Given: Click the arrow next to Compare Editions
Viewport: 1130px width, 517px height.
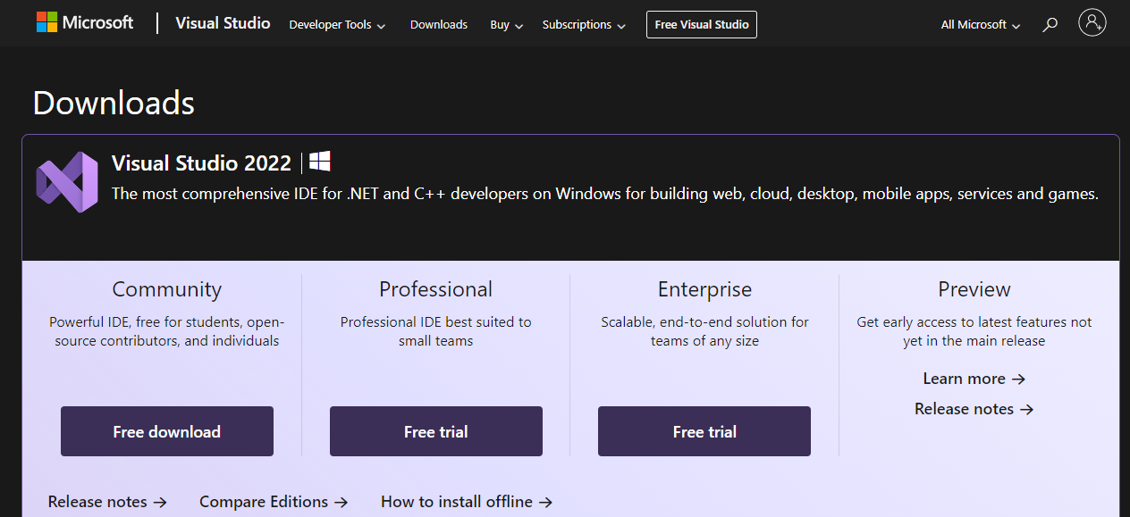Looking at the screenshot, I should tap(341, 502).
